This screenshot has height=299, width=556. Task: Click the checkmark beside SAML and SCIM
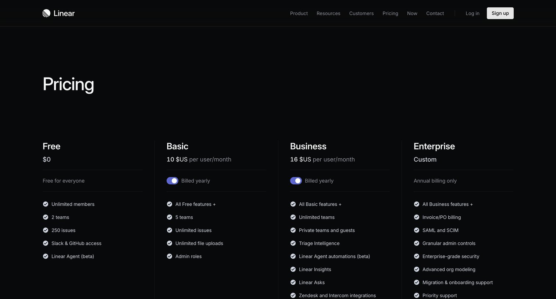point(417,230)
